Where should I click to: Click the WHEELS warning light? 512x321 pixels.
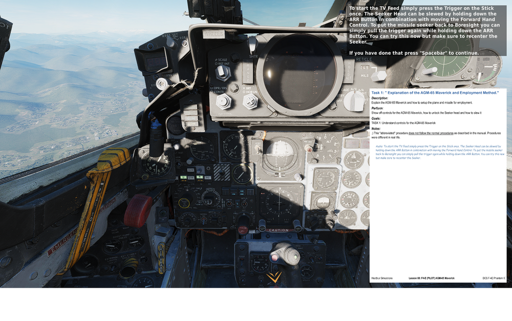[x=214, y=34]
